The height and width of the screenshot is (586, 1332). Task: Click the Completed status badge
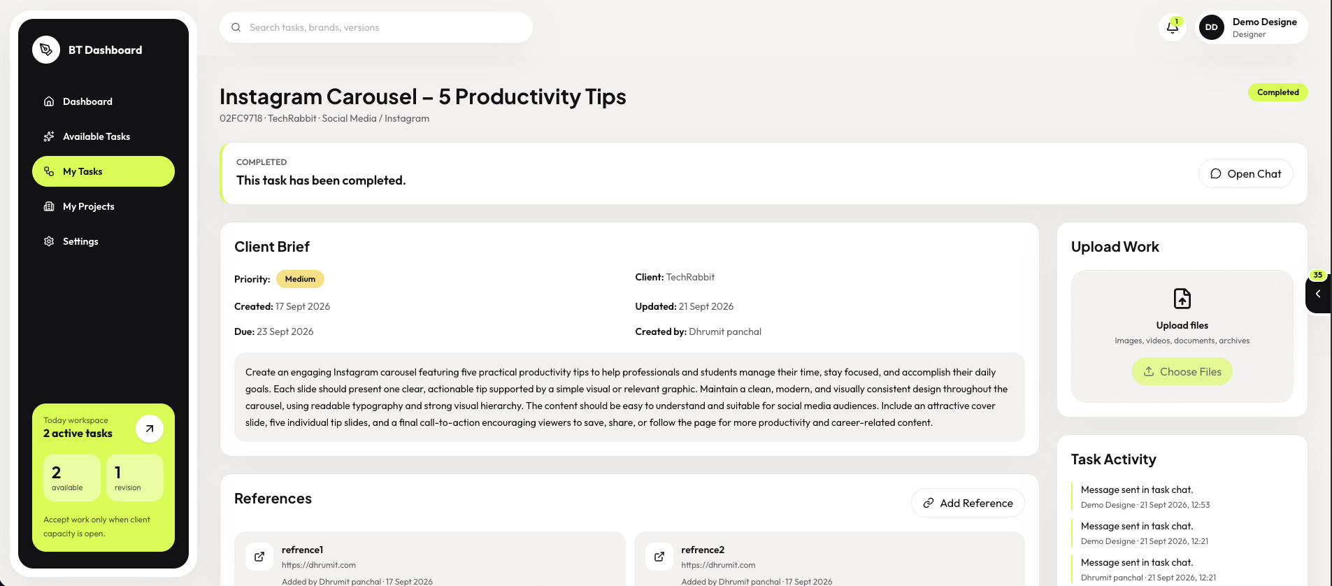click(x=1278, y=92)
